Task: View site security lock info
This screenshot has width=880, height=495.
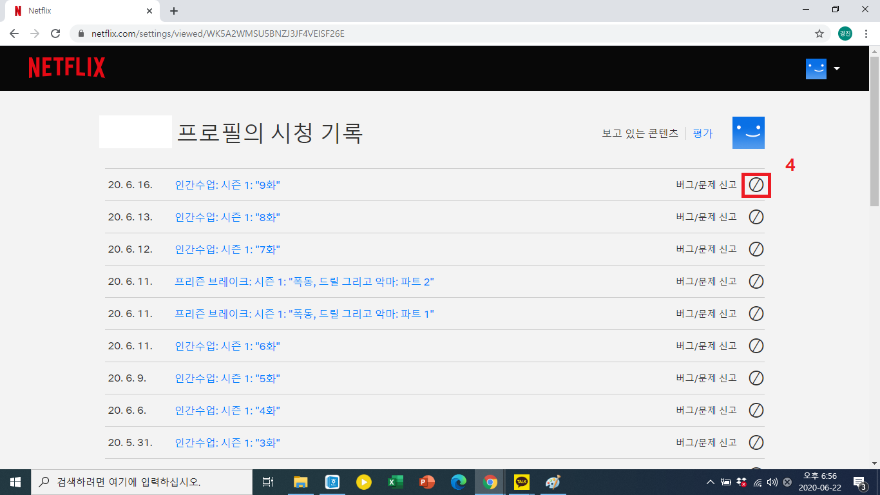Action: pyautogui.click(x=82, y=34)
